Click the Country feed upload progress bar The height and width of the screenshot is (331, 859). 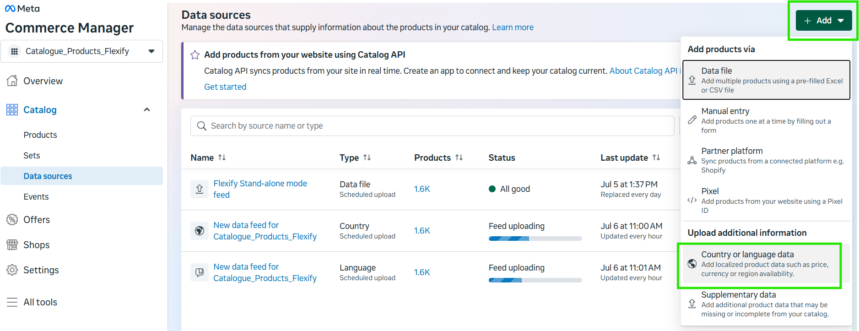(535, 239)
